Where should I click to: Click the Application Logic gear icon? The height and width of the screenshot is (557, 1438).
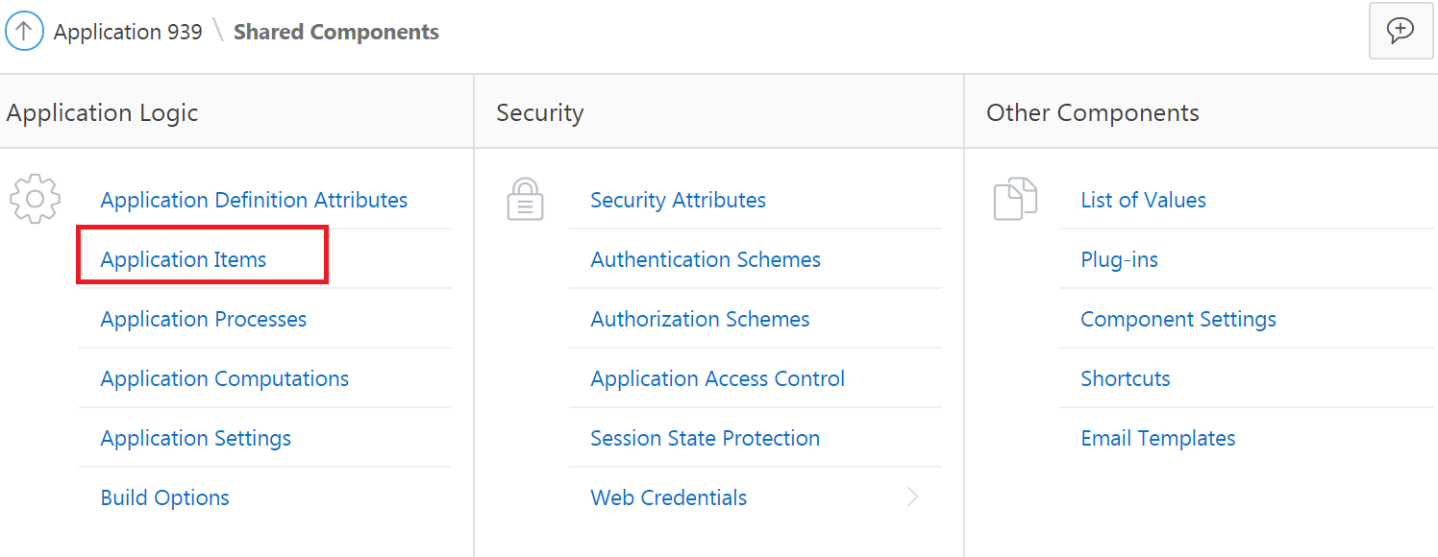[35, 199]
